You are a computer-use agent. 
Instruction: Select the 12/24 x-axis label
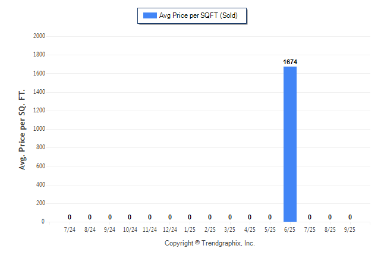(170, 229)
